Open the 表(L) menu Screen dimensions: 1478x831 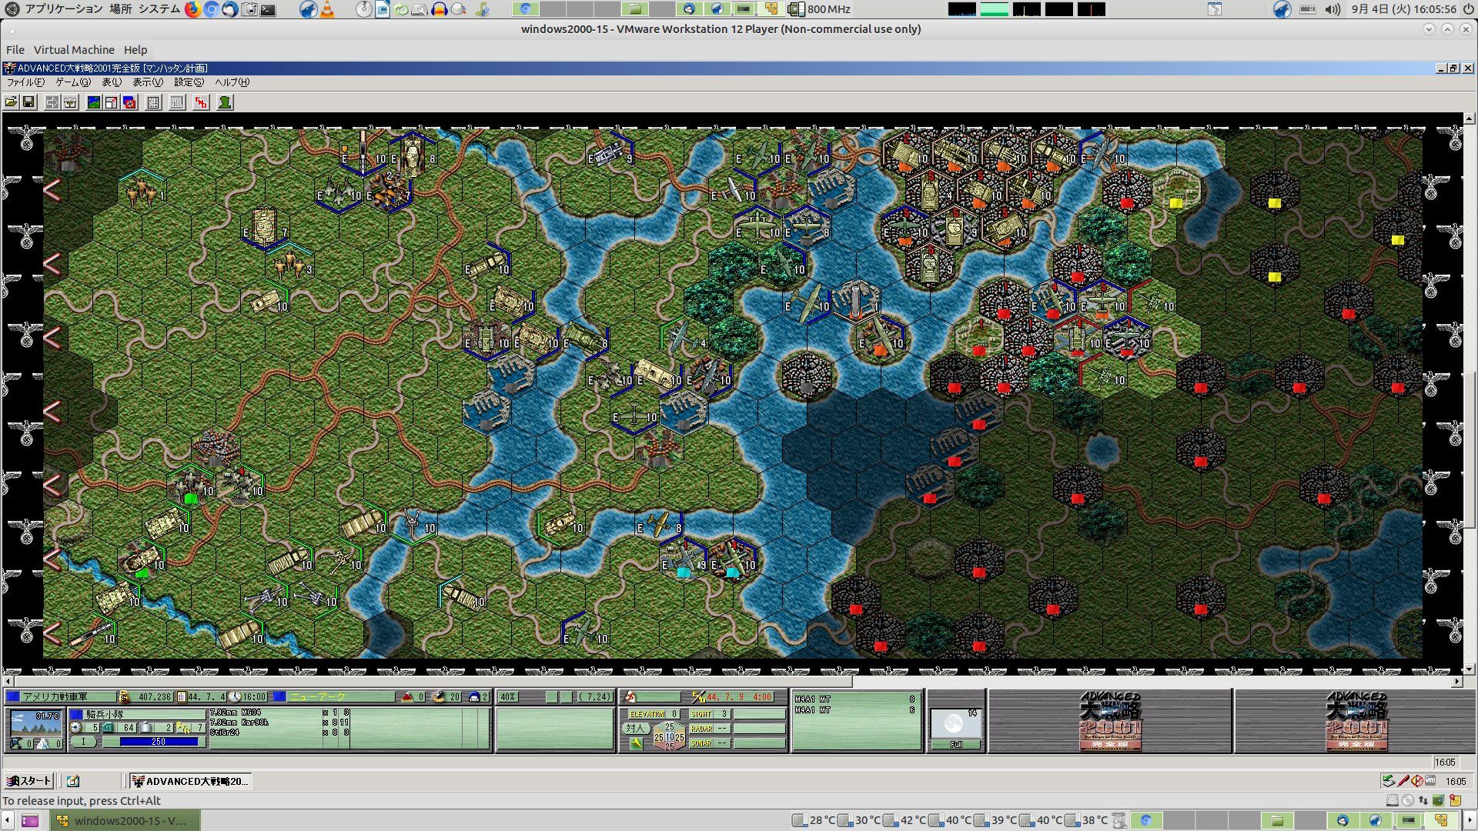pyautogui.click(x=112, y=82)
